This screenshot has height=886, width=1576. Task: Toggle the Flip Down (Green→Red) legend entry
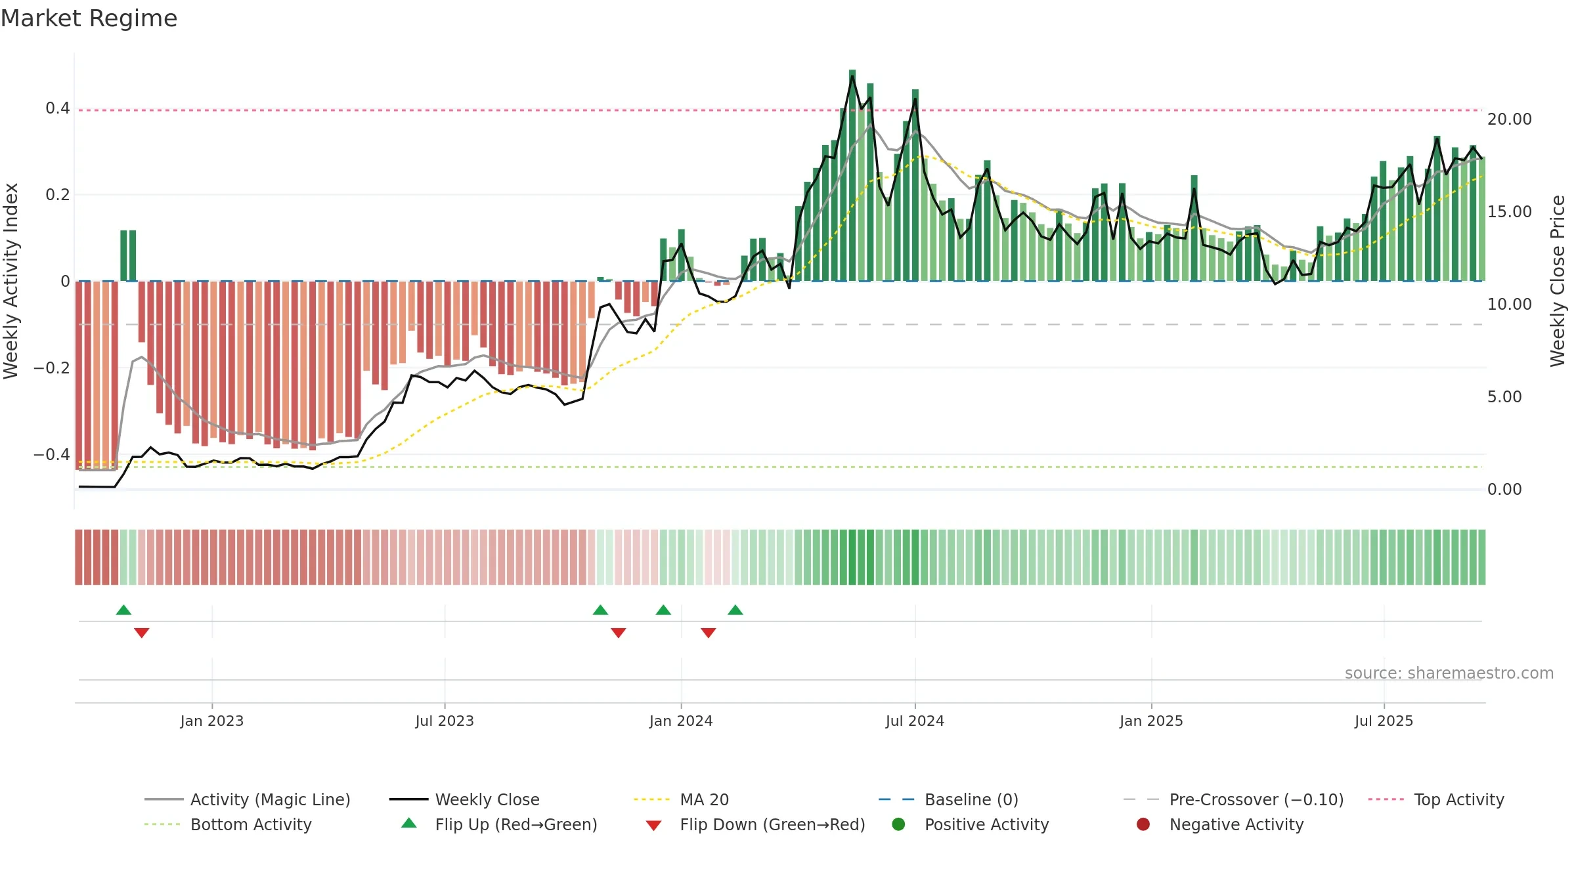pos(755,824)
